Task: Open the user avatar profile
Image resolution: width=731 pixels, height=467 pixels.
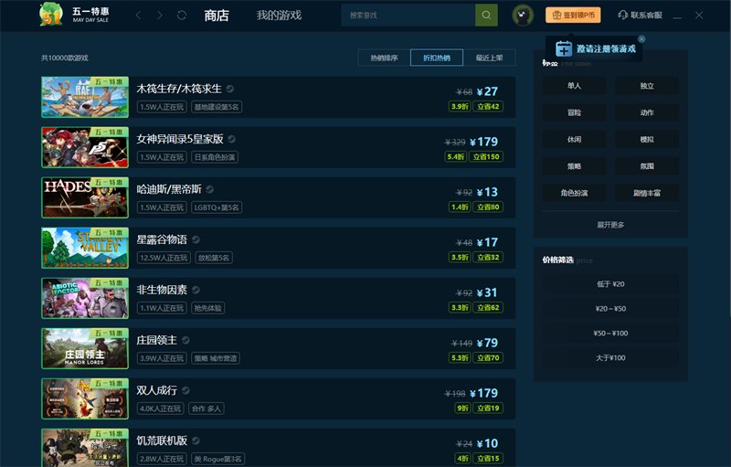Action: point(523,16)
